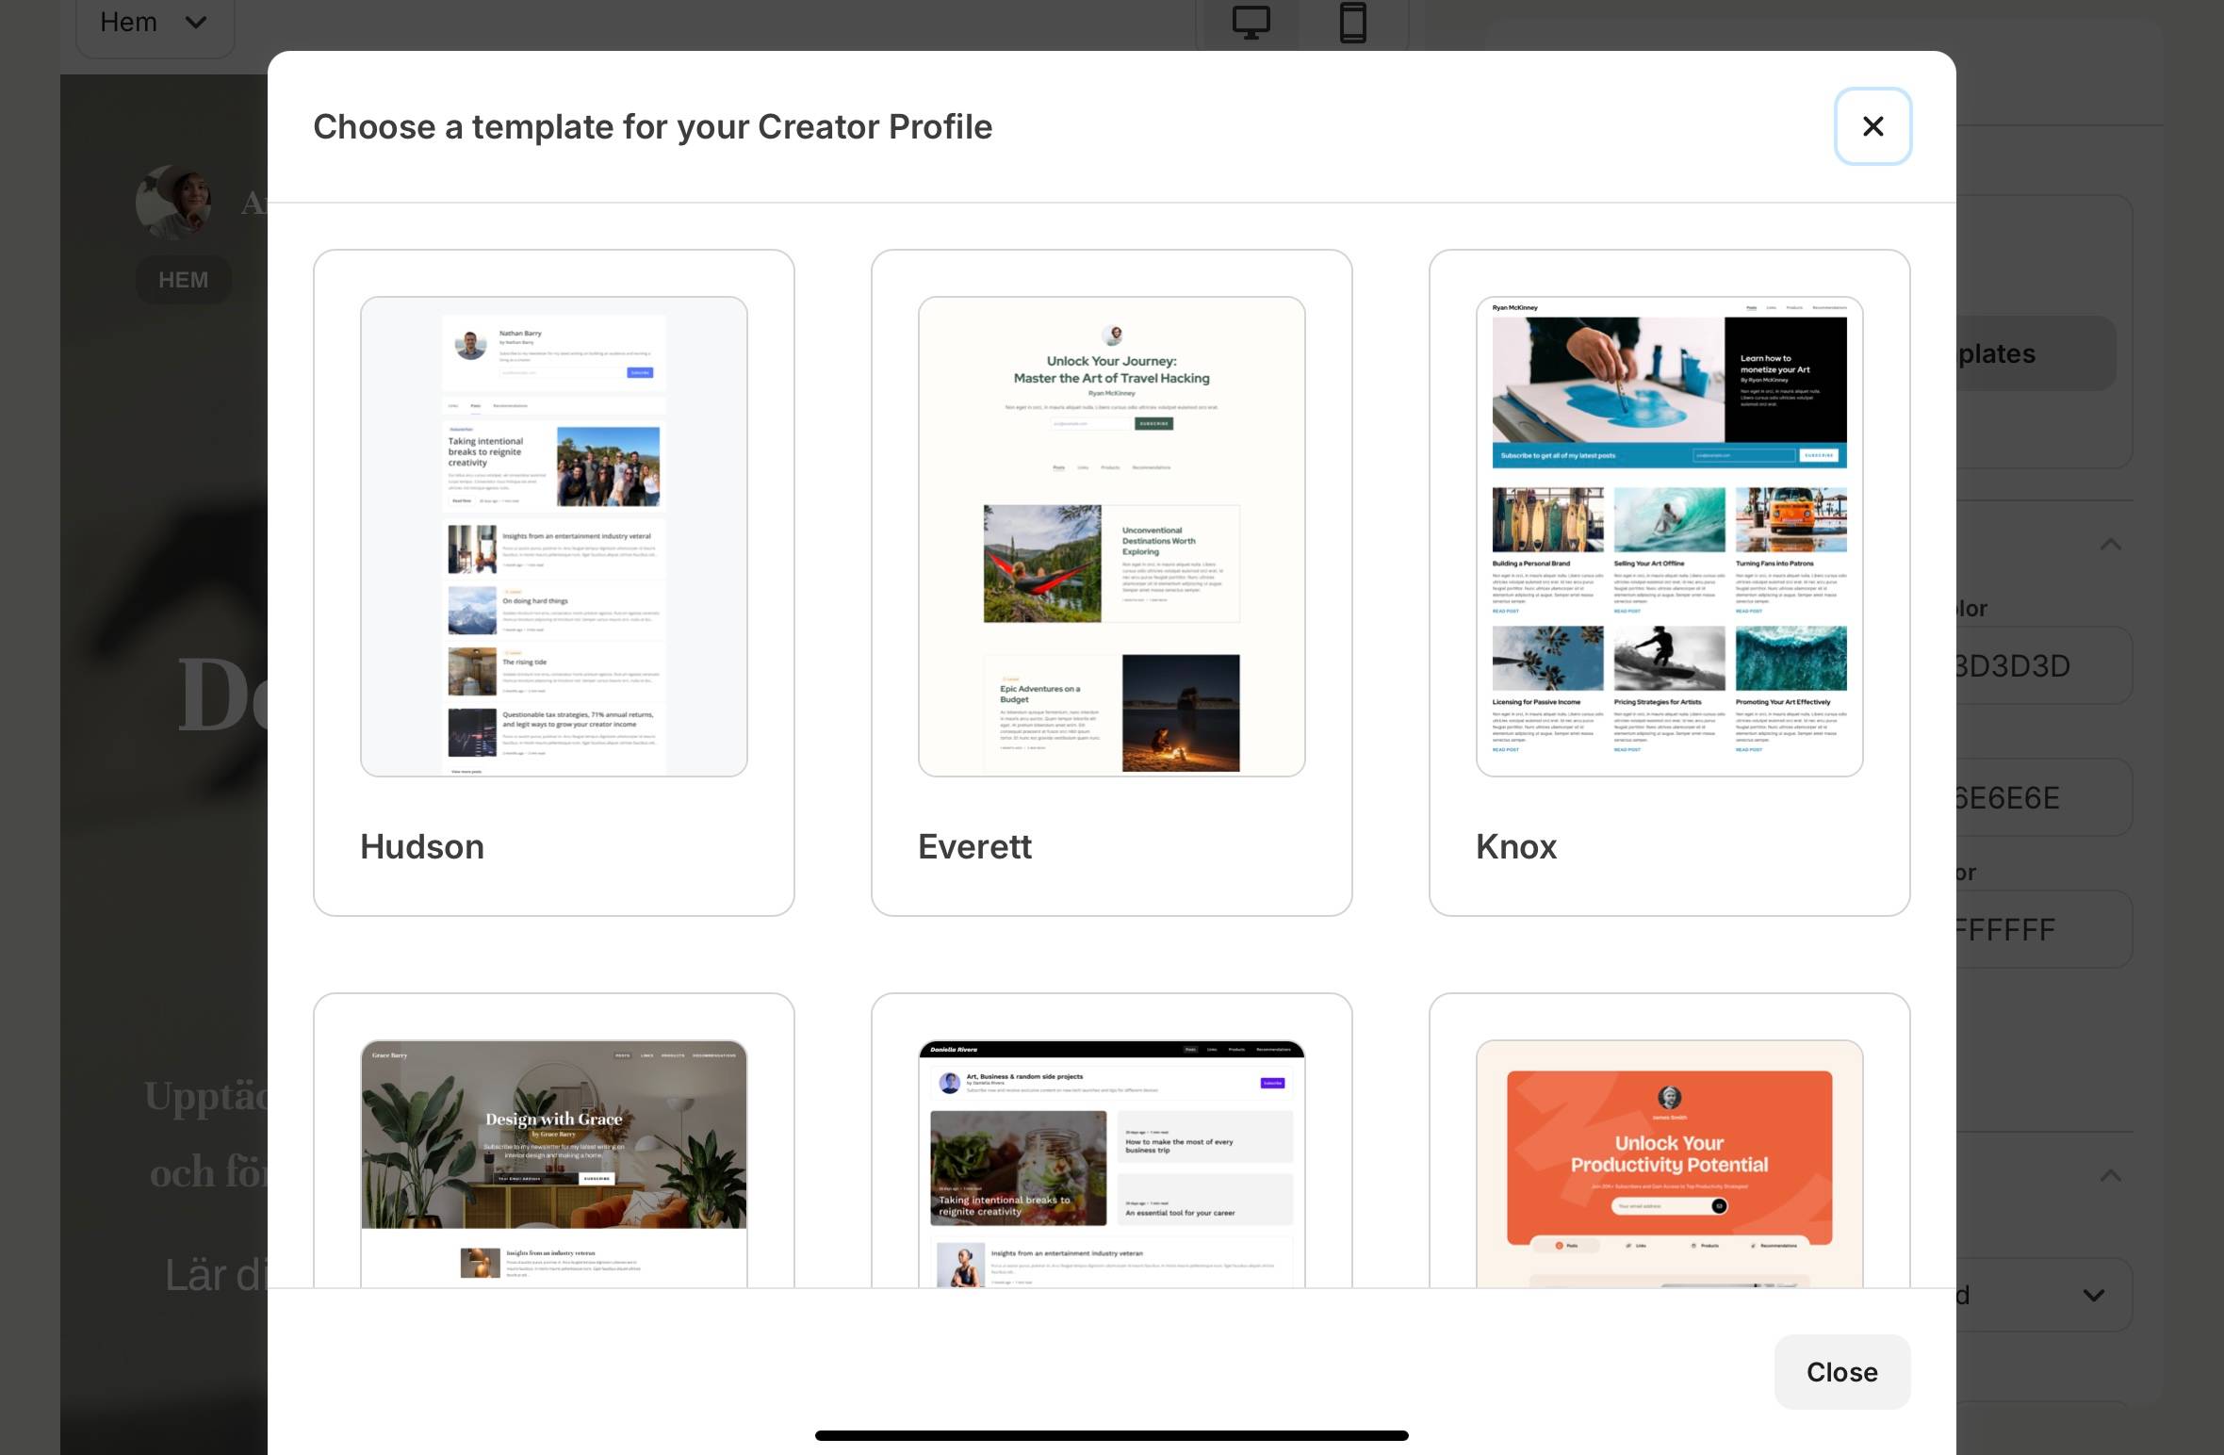Click the E6E6E6 color input field
The width and height of the screenshot is (2224, 1455).
pyautogui.click(x=2041, y=798)
